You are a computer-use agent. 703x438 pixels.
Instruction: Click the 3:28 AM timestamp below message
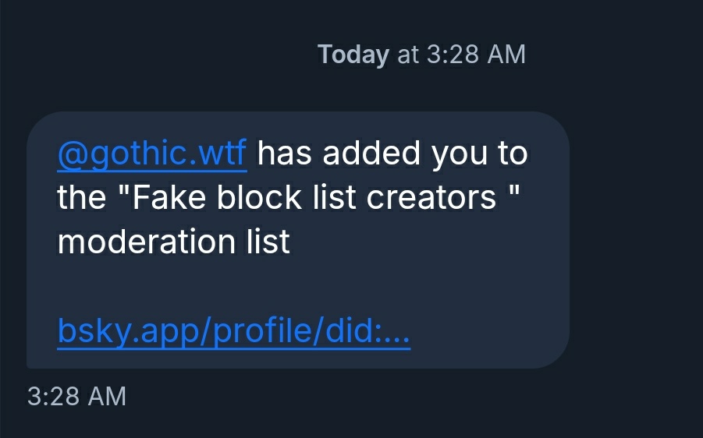point(76,396)
